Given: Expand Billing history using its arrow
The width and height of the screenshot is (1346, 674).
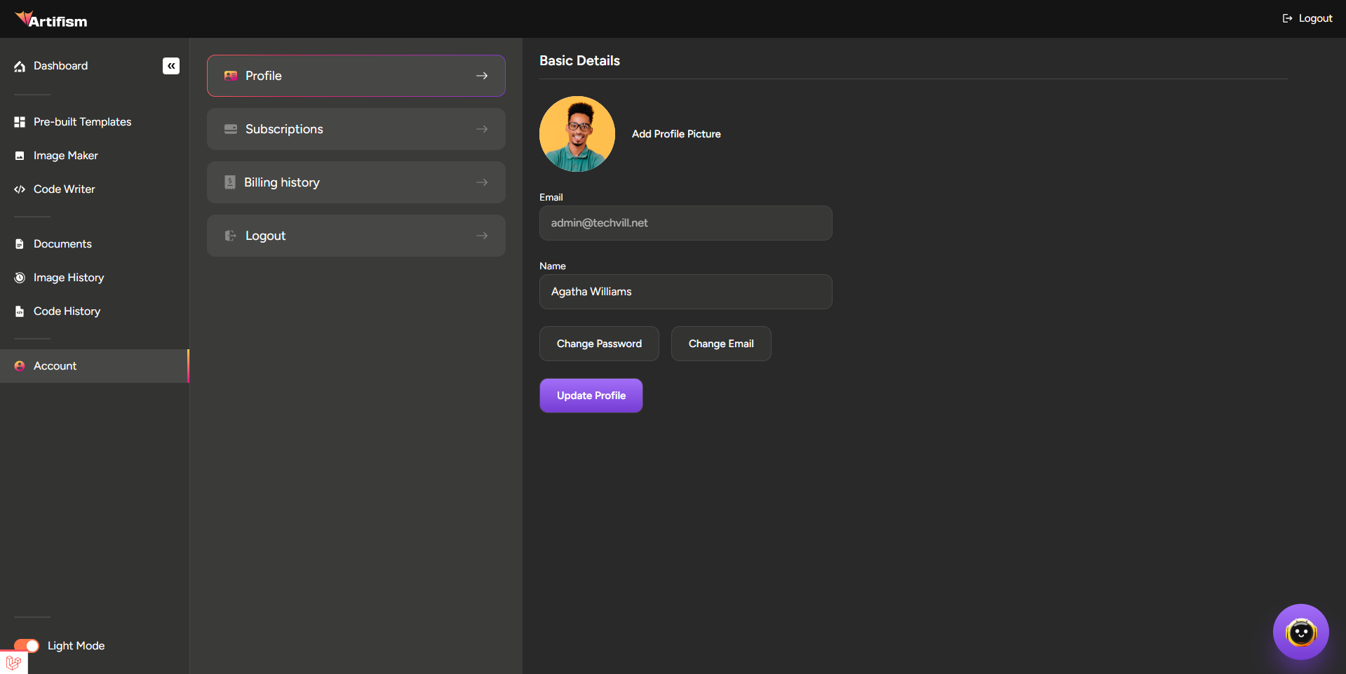Looking at the screenshot, I should pyautogui.click(x=482, y=182).
